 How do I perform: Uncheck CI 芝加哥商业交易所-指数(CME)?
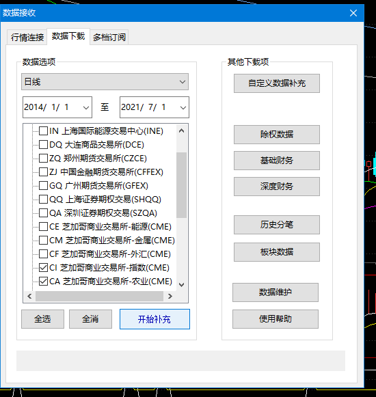click(43, 268)
